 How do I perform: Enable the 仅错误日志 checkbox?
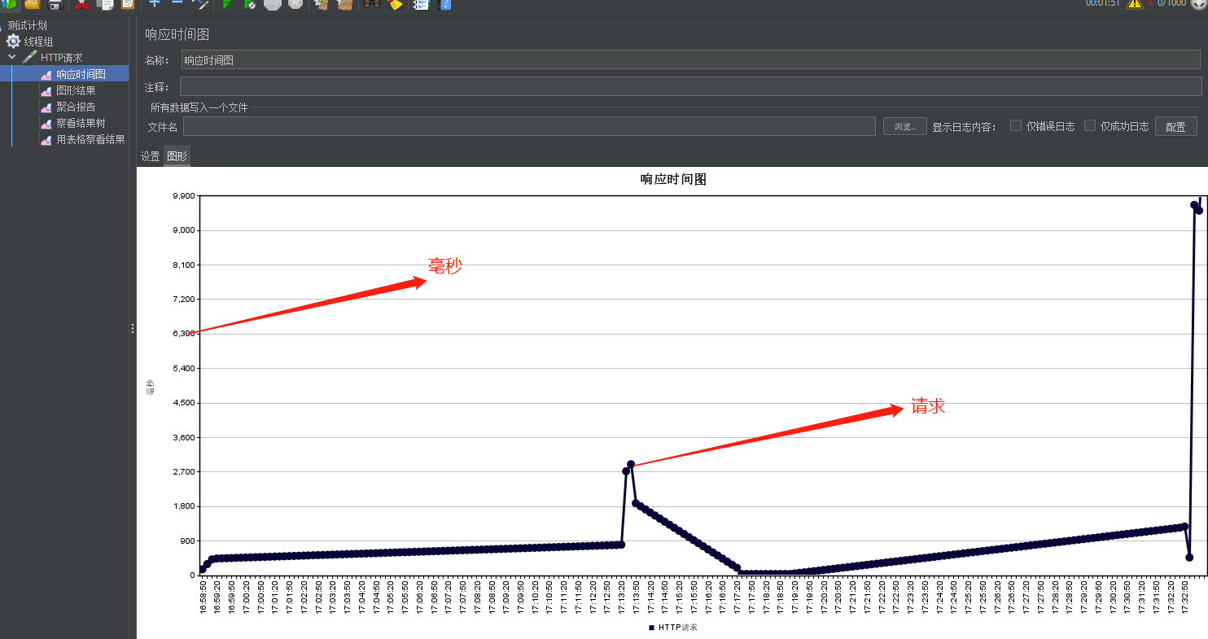[x=1016, y=125]
